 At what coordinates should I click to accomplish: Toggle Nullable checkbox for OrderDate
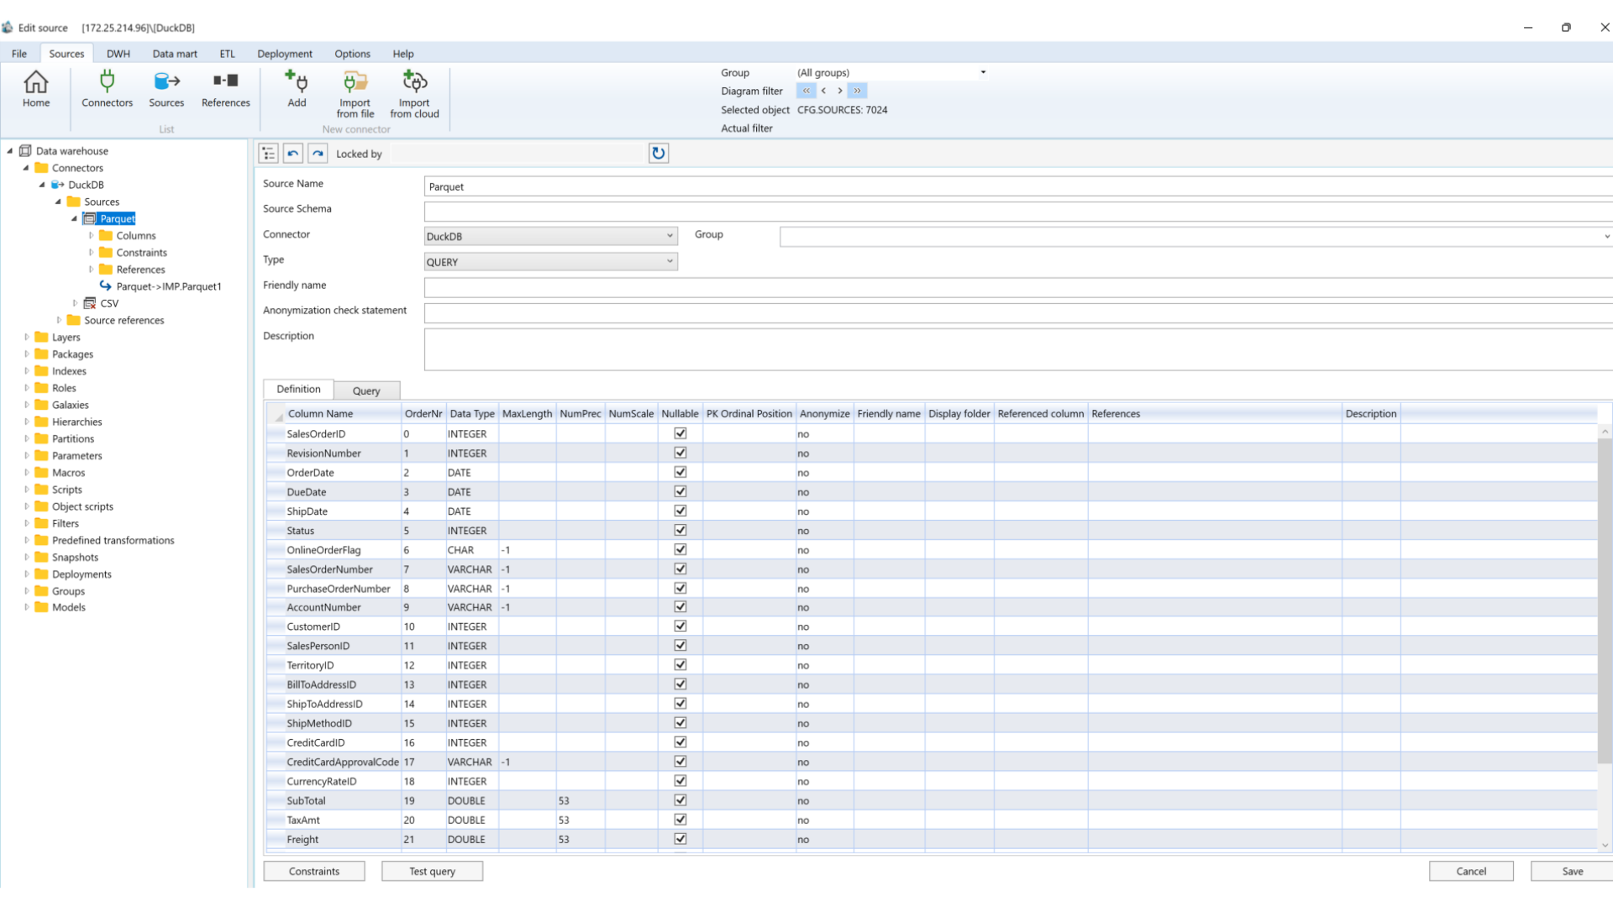click(x=680, y=472)
